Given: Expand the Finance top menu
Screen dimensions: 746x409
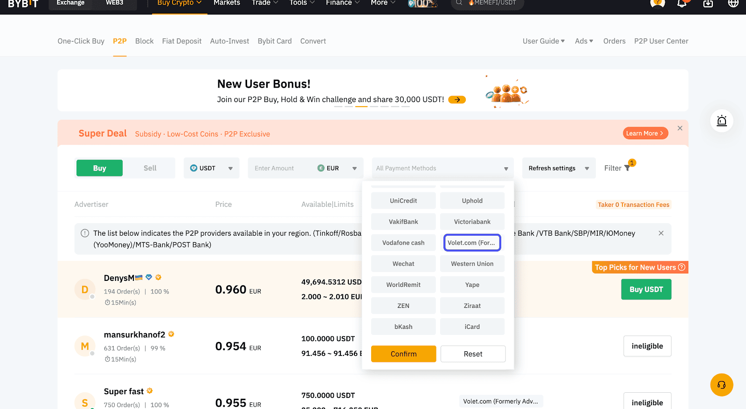Looking at the screenshot, I should click(x=343, y=3).
